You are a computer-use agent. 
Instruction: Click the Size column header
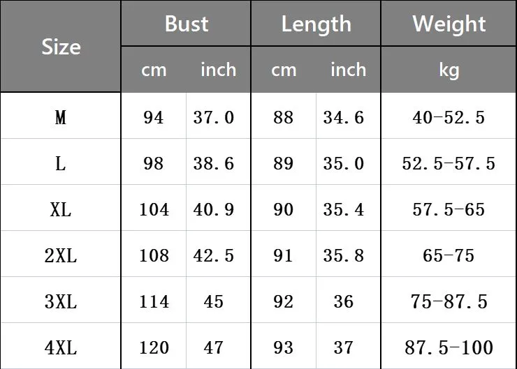click(61, 47)
